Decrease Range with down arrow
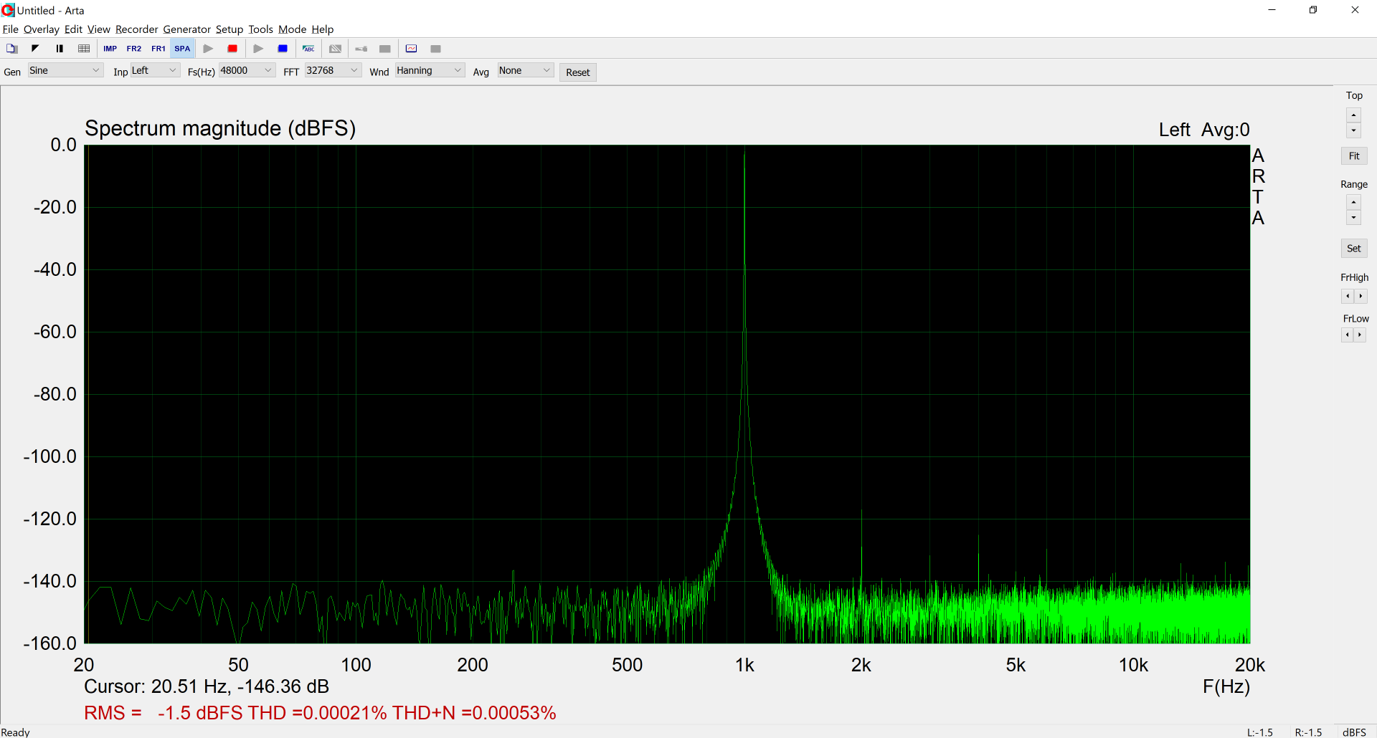Screen dimensions: 1377x738 1353,218
